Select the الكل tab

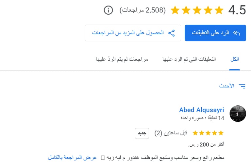(235, 59)
